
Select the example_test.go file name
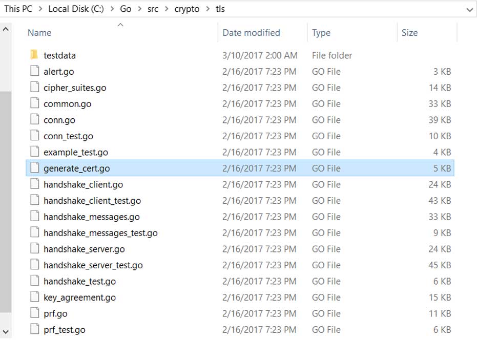[76, 153]
